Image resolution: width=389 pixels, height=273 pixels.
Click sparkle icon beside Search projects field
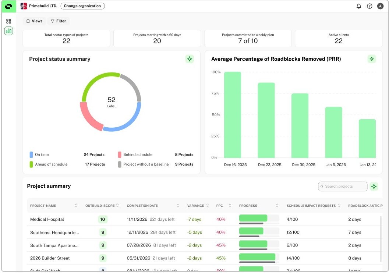374,187
